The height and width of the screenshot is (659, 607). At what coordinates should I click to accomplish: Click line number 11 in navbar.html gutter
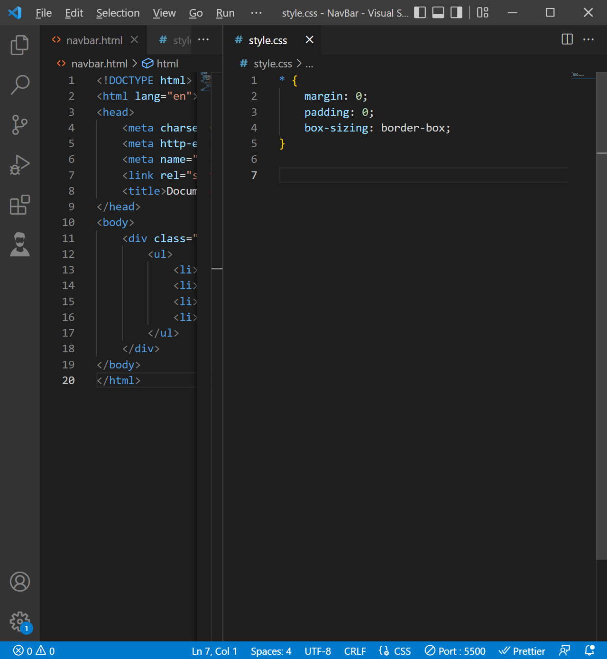(x=68, y=238)
